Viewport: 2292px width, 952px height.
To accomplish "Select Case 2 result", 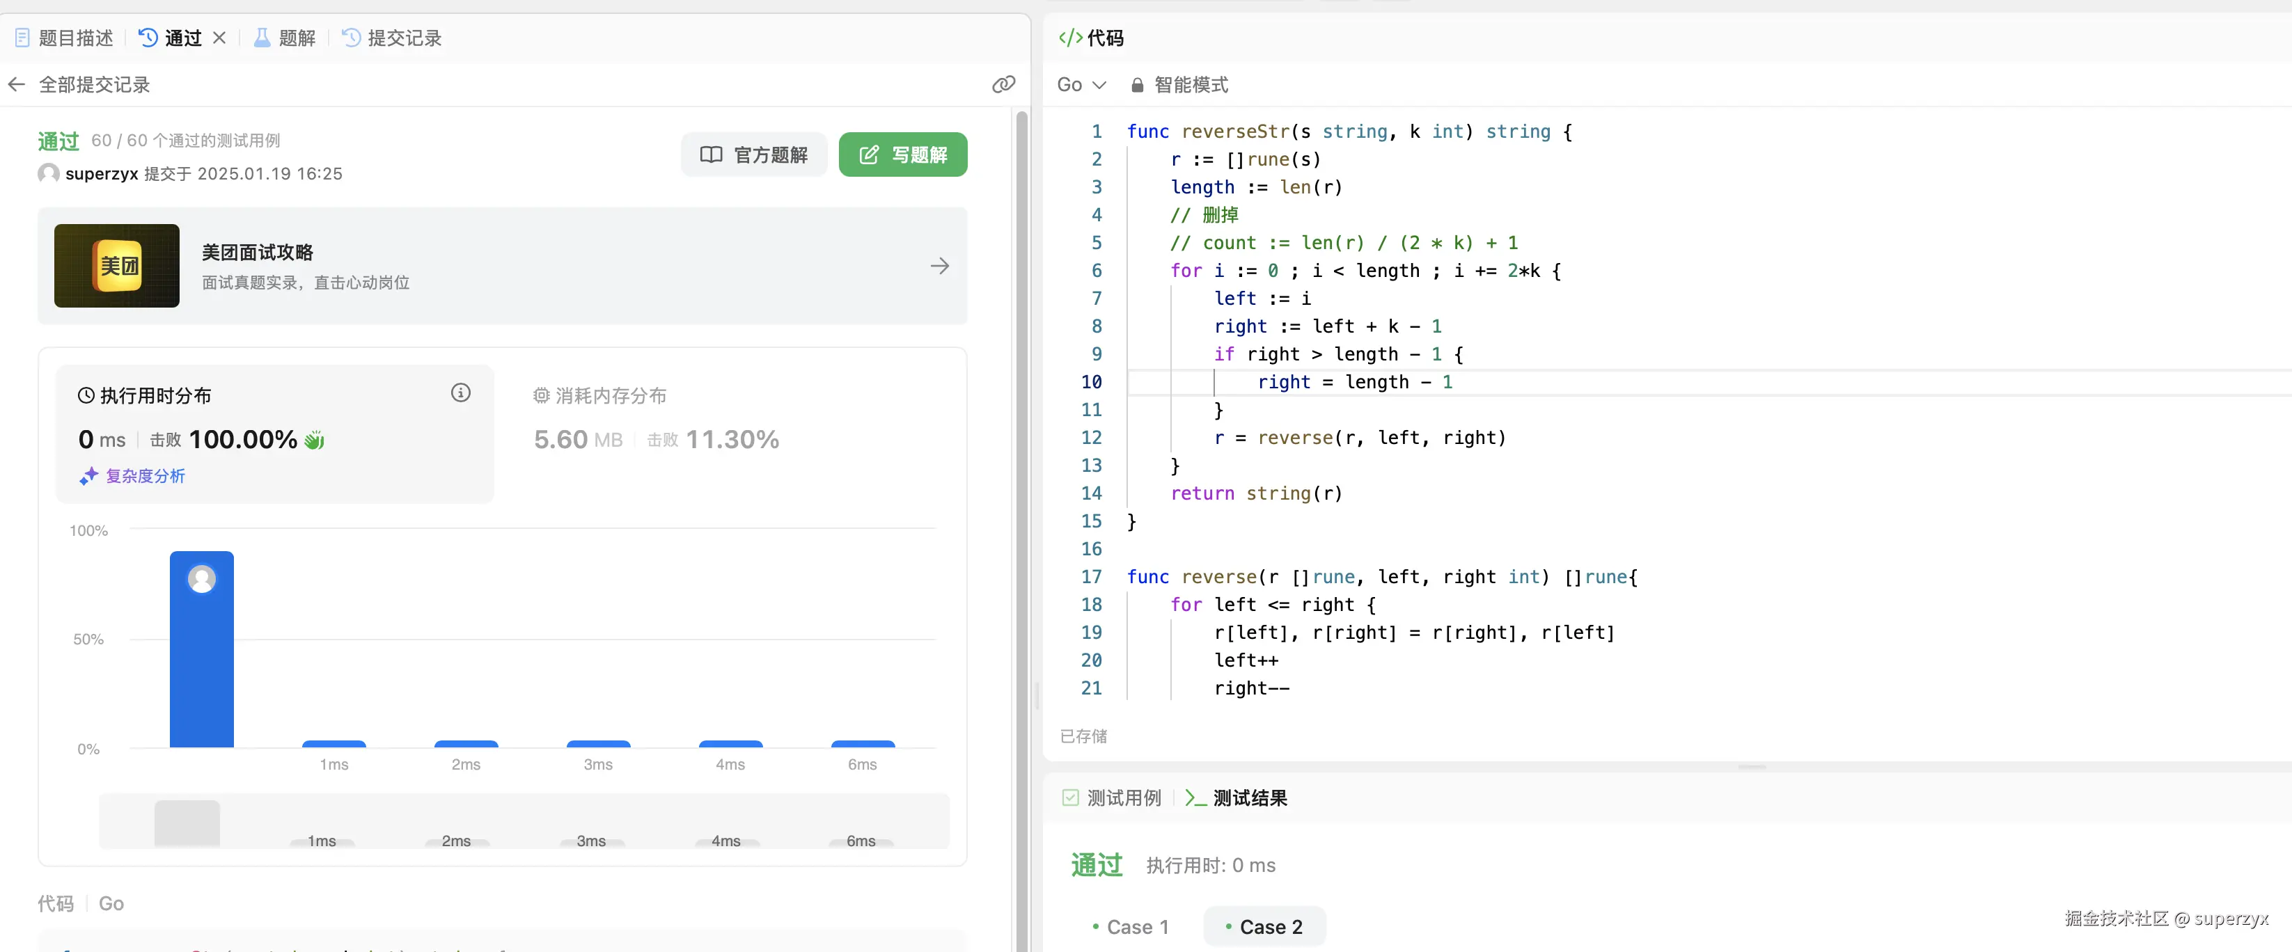I will pyautogui.click(x=1264, y=927).
